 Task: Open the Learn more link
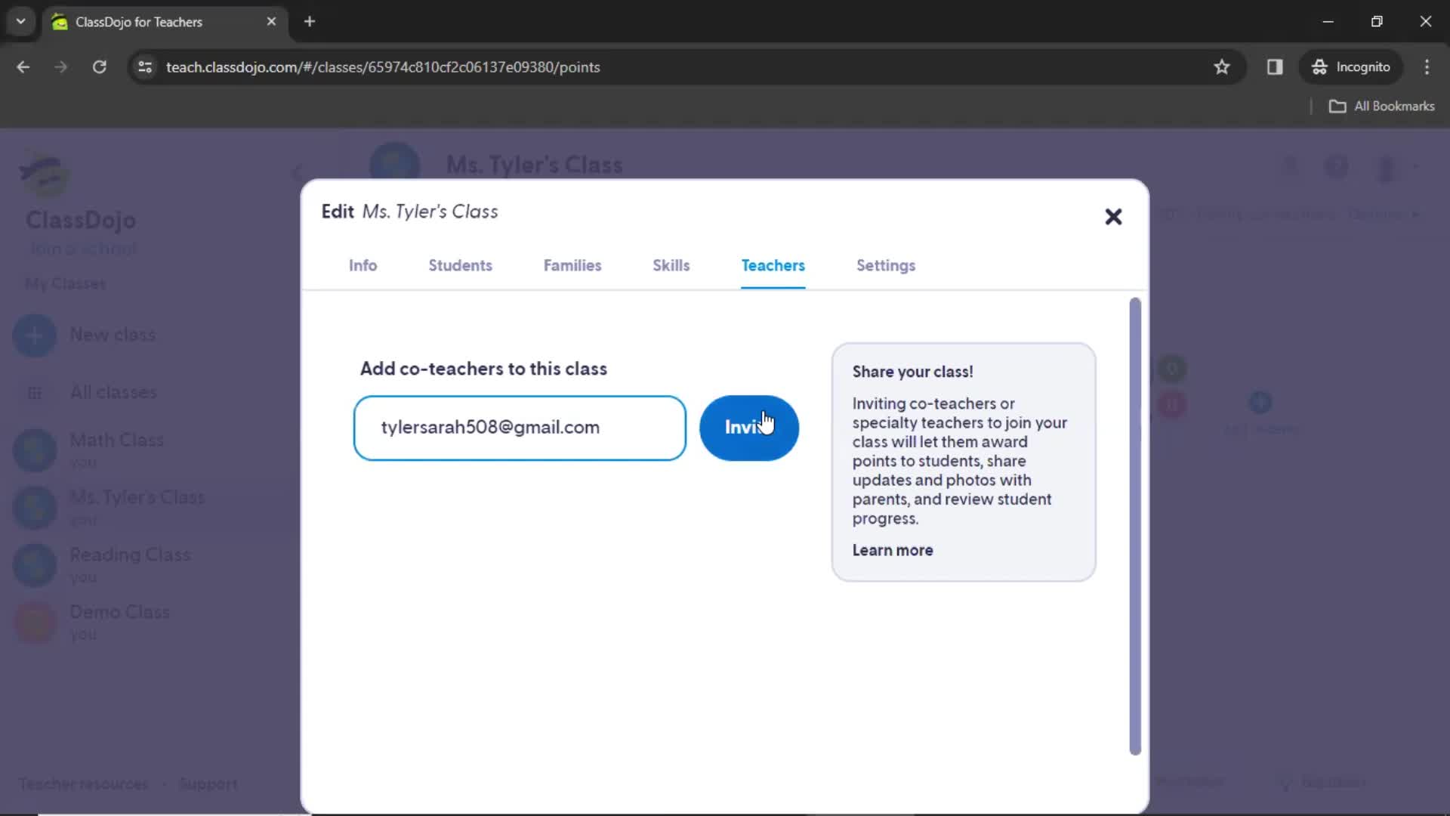pos(893,550)
